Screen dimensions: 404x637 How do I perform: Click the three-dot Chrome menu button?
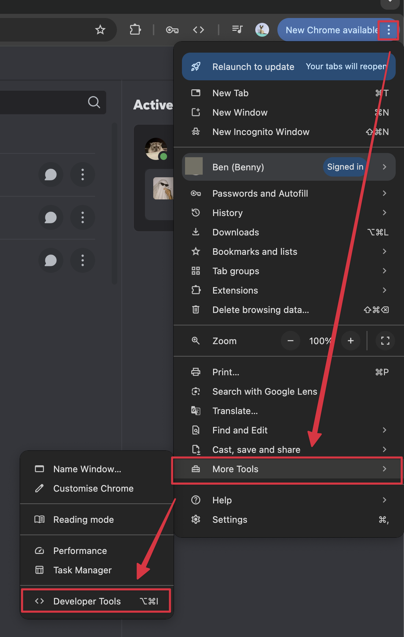389,30
